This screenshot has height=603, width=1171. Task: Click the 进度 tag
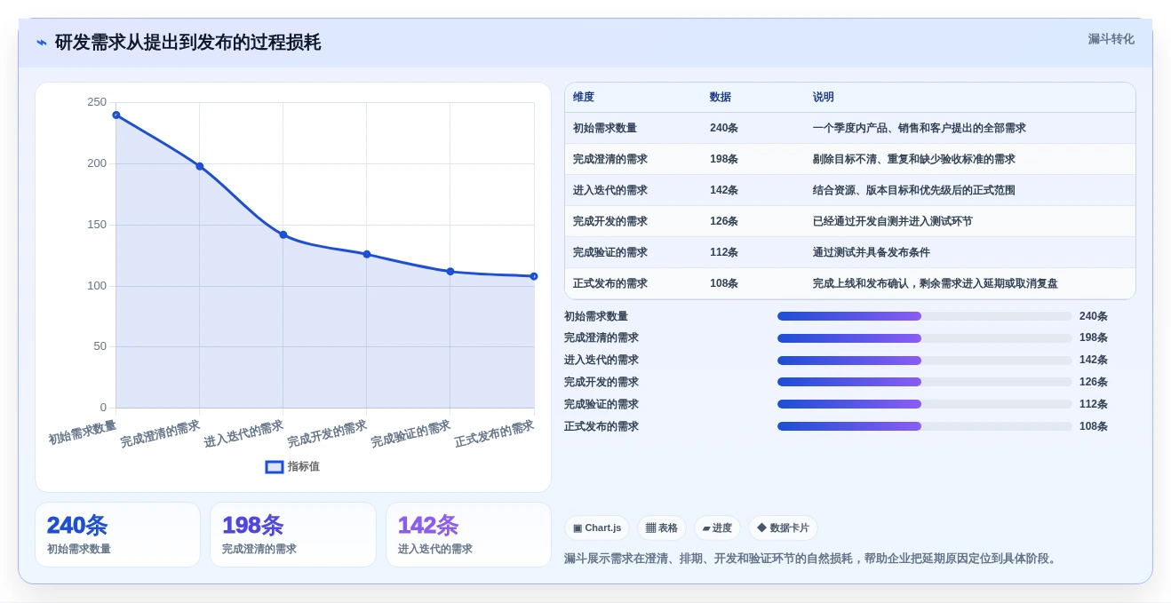click(x=717, y=528)
